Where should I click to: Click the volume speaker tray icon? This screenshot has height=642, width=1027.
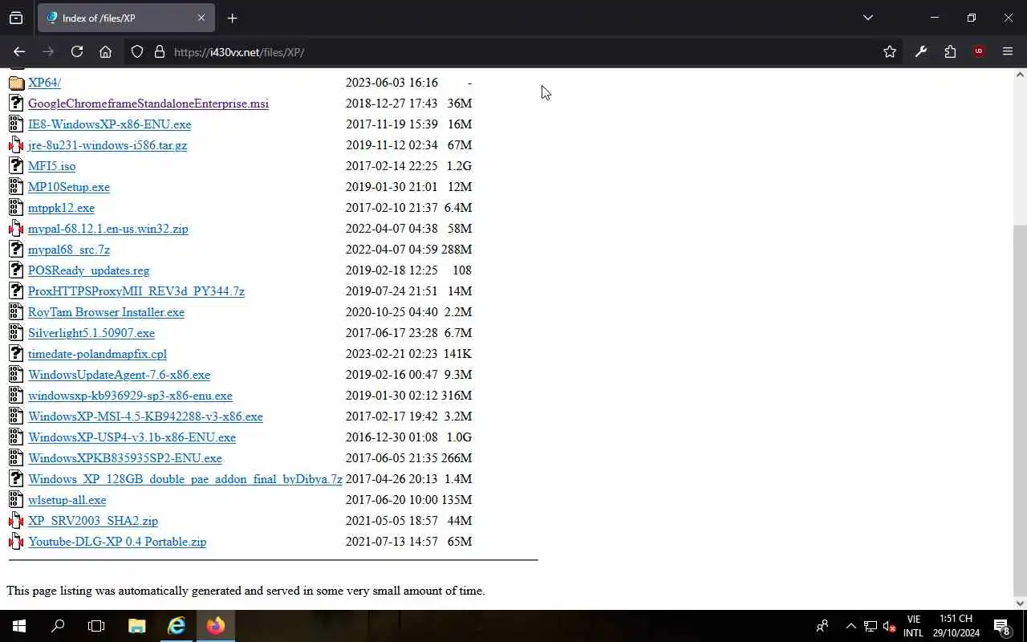pos(890,626)
